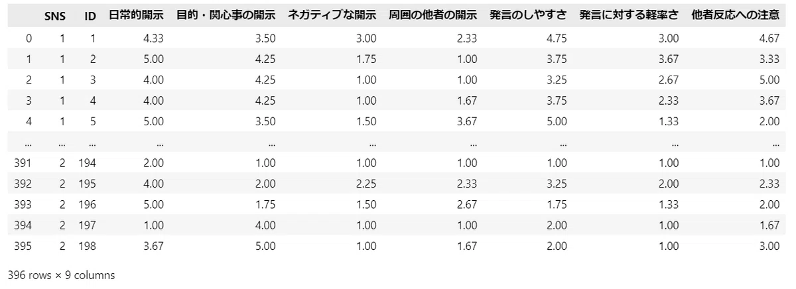
Task: Click the 4.33 cell in row 0
Action: (153, 39)
